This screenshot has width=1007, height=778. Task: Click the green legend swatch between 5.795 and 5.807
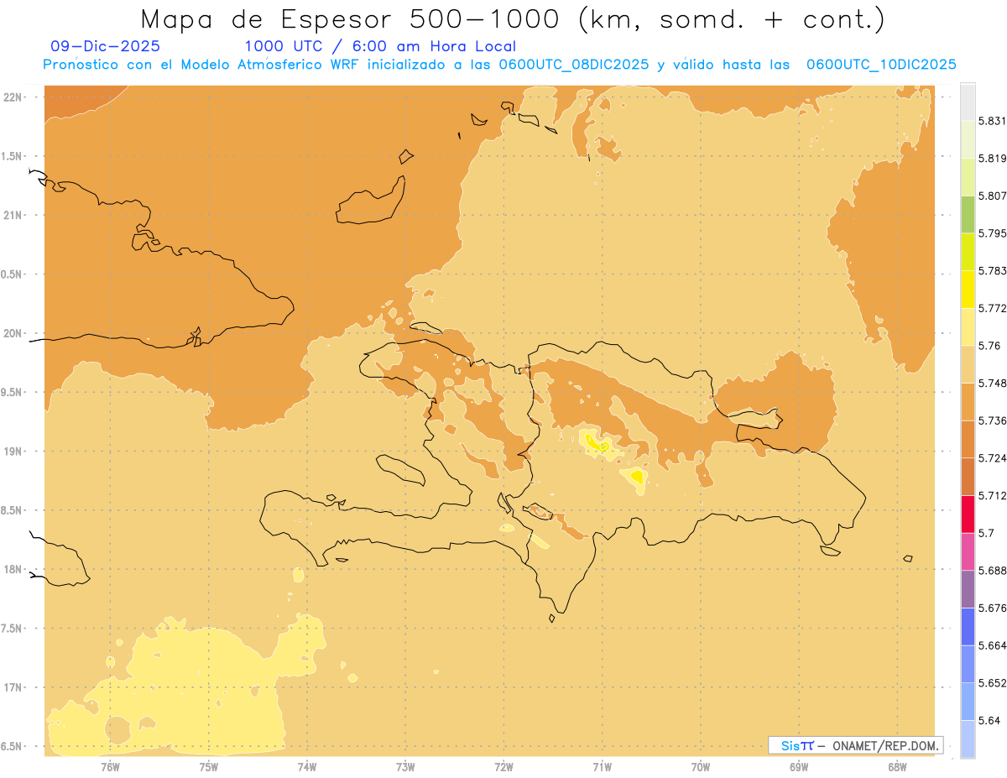click(968, 214)
